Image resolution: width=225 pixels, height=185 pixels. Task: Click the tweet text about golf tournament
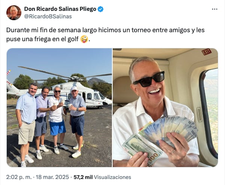click(105, 34)
